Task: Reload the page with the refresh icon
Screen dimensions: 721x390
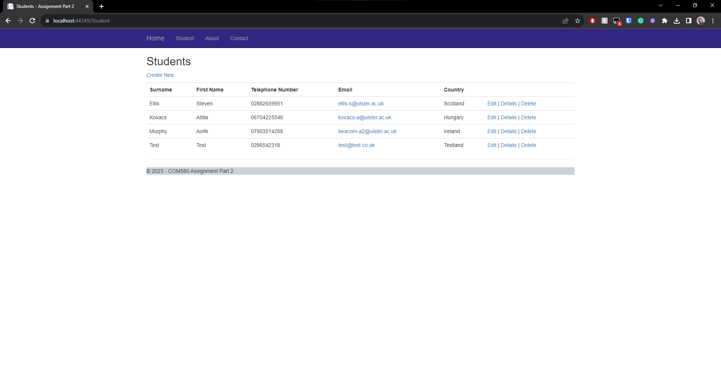Action: click(32, 21)
